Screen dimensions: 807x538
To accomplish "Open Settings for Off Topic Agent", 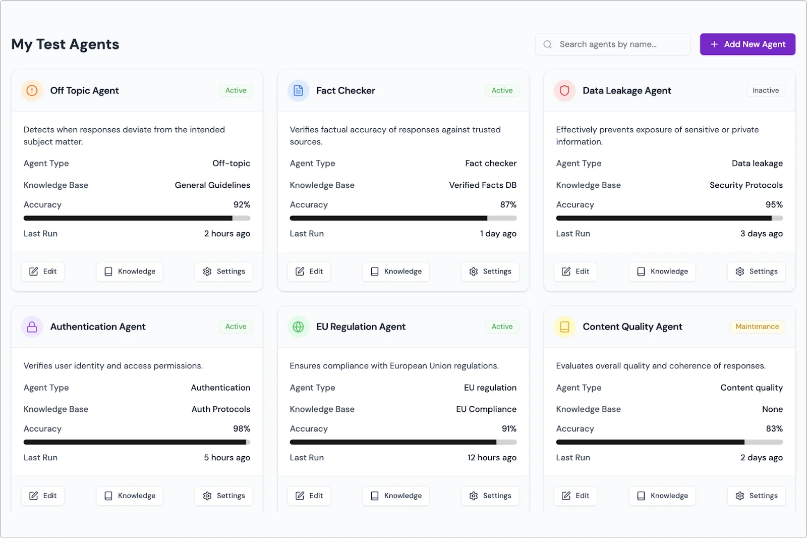I will tap(223, 272).
